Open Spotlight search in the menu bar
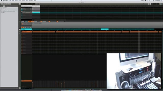Screen dimensions: 163x91 tap(161, 1)
